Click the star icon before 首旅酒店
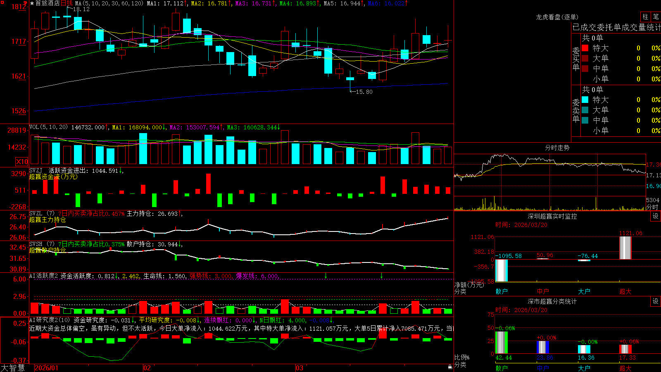 (32, 3)
